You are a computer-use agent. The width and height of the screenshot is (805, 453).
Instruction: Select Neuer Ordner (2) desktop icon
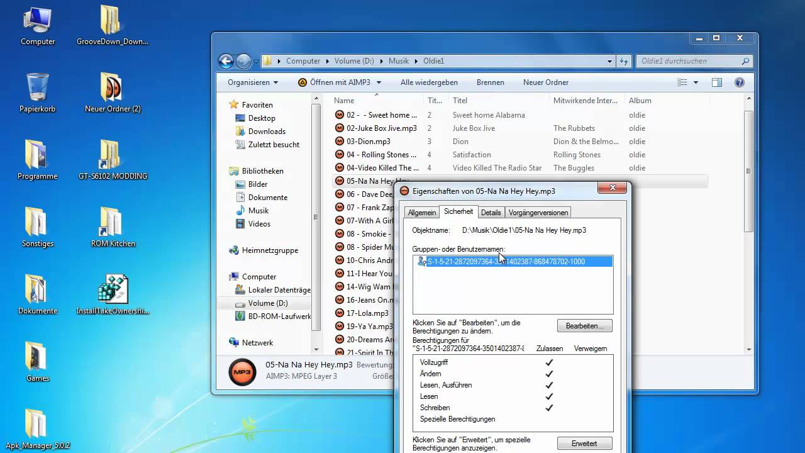pos(113,92)
